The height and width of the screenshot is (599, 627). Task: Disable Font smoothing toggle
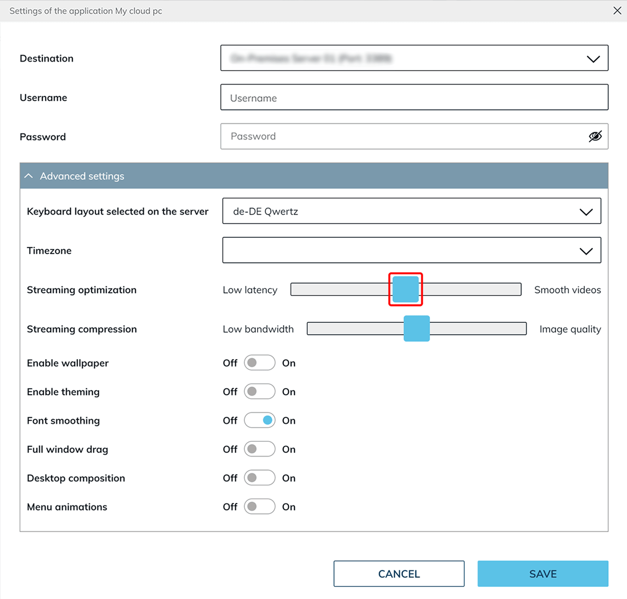coord(260,420)
